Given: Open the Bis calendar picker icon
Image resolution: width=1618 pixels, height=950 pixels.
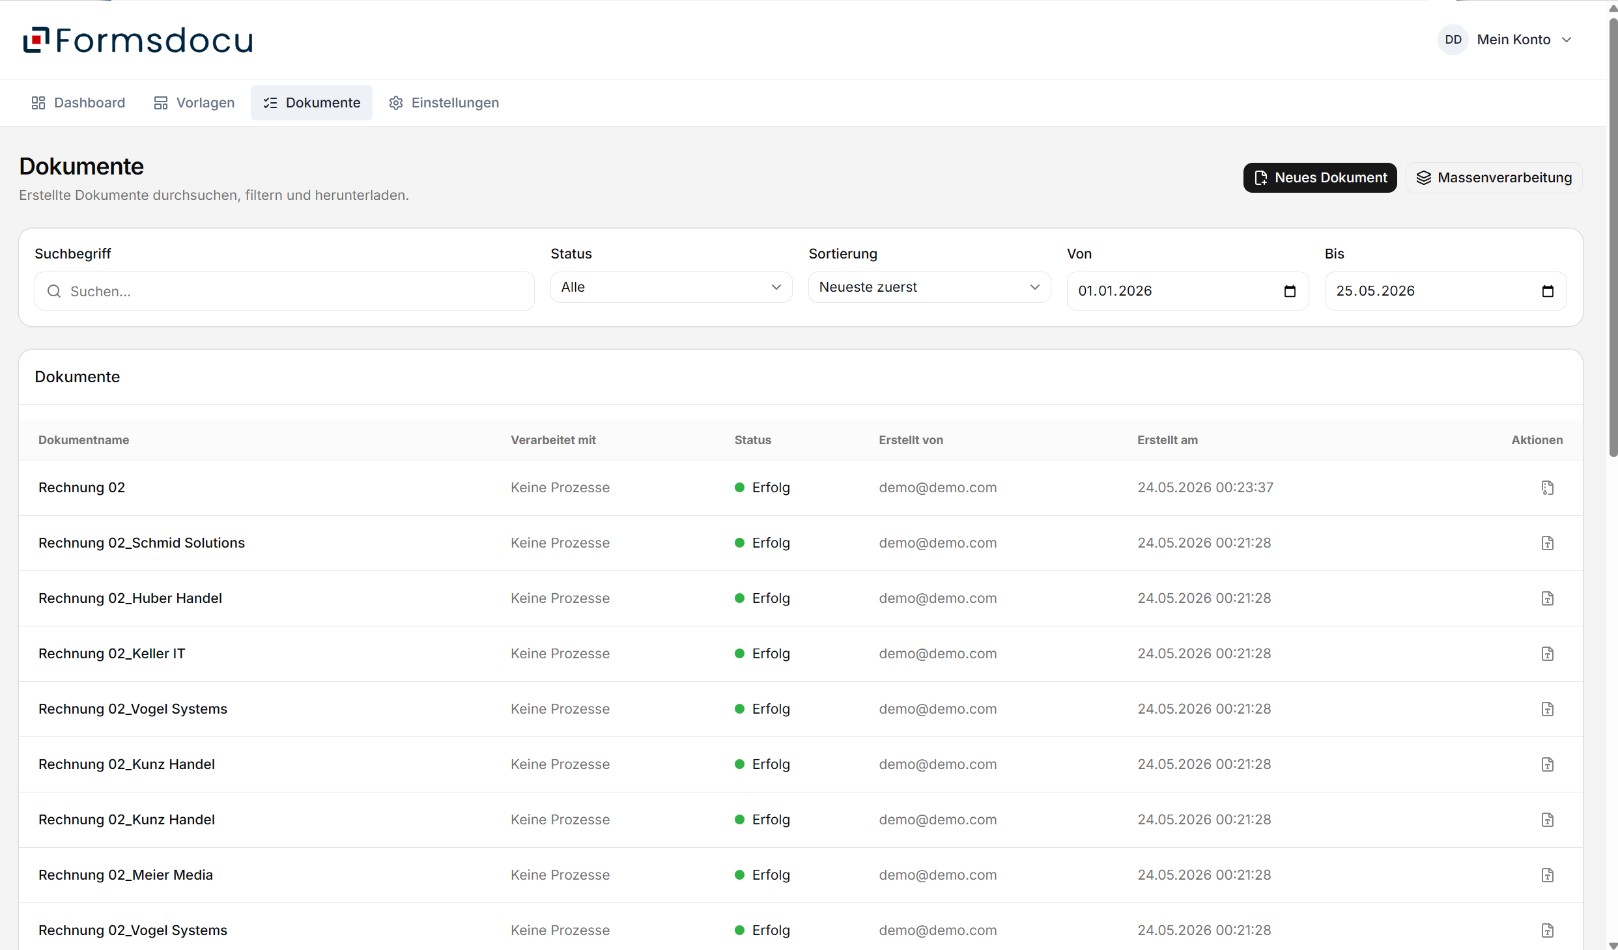Looking at the screenshot, I should coord(1548,291).
